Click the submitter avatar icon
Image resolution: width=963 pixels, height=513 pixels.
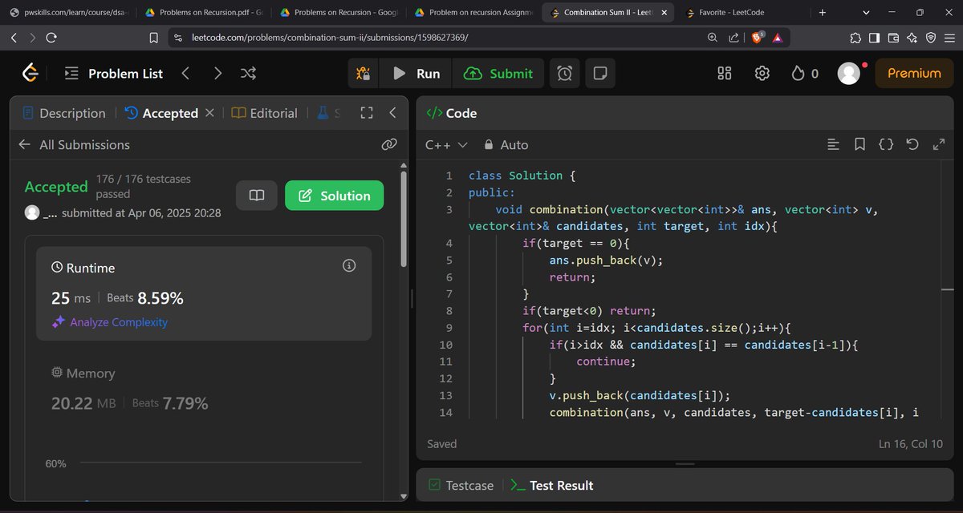(x=32, y=212)
